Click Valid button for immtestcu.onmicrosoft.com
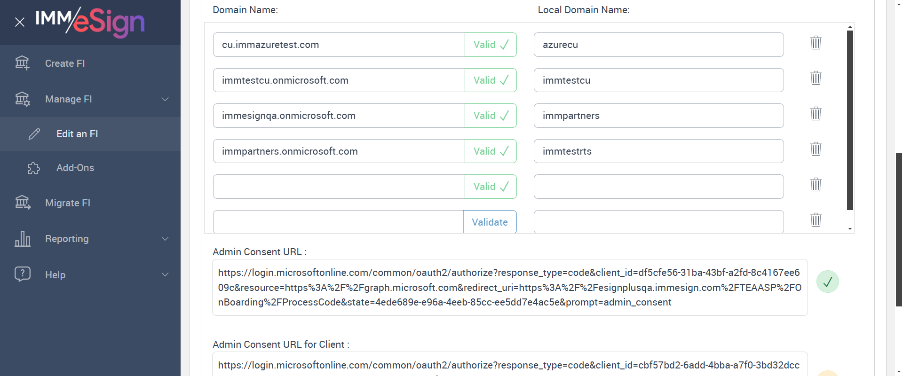 [x=491, y=80]
